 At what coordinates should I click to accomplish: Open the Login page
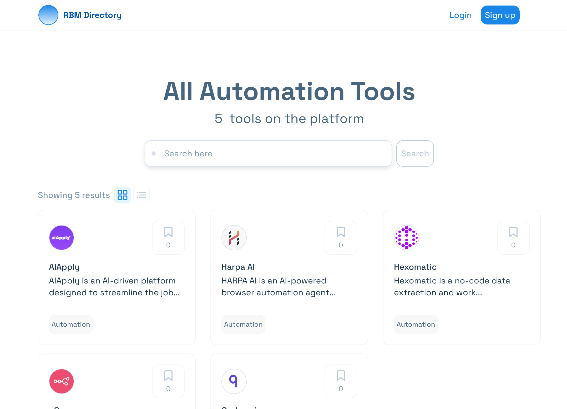point(460,15)
